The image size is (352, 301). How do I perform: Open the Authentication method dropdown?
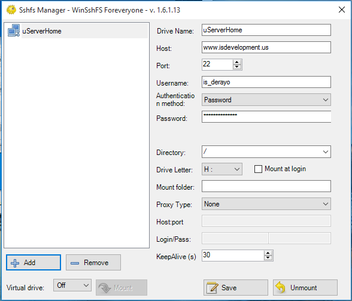point(266,100)
